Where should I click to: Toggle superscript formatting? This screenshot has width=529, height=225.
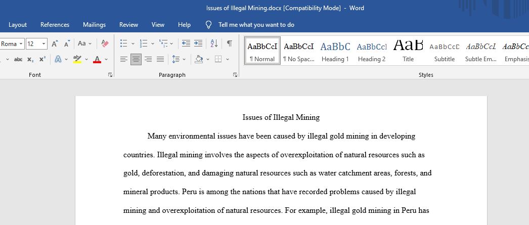pyautogui.click(x=42, y=59)
